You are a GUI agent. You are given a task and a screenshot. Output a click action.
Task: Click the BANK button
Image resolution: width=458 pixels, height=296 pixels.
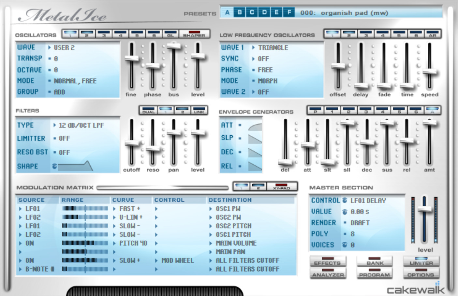pos(375,261)
